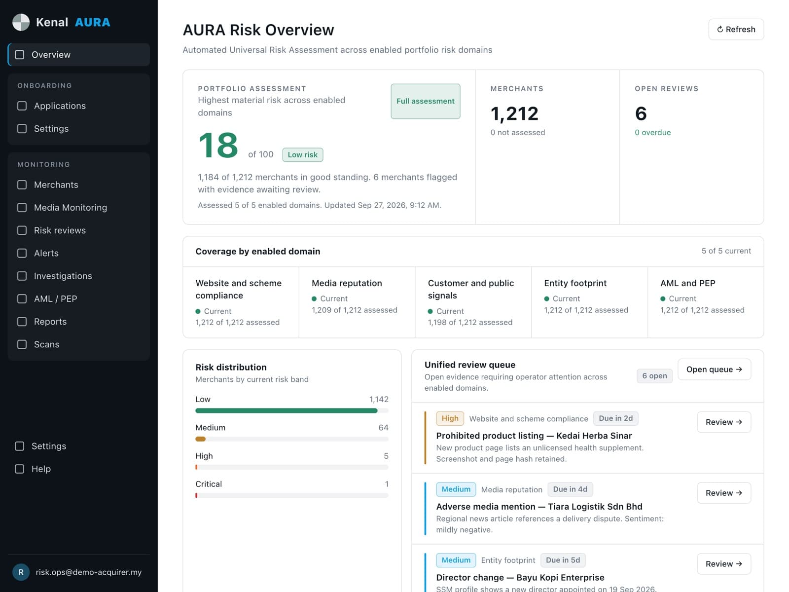This screenshot has height=592, width=789.
Task: Select the Media reputation coverage card
Action: click(x=357, y=302)
